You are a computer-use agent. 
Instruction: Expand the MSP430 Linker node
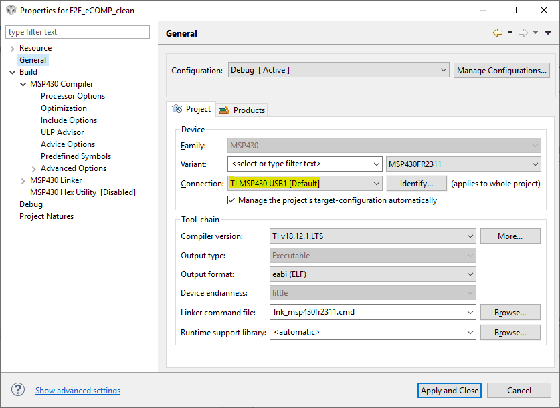tap(23, 180)
